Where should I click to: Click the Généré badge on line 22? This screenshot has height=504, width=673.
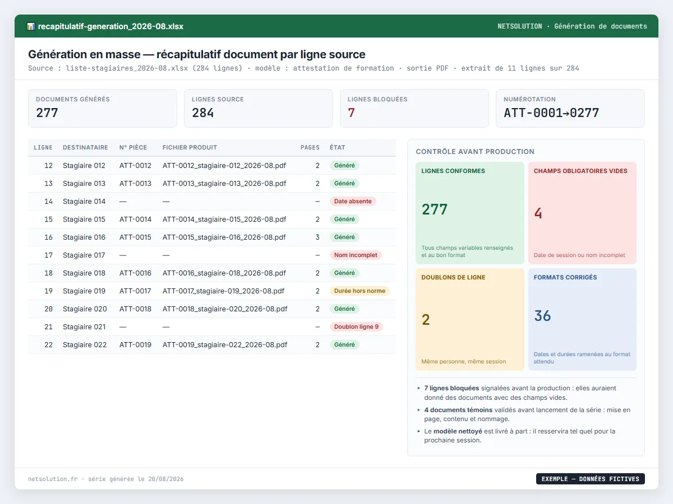point(344,345)
